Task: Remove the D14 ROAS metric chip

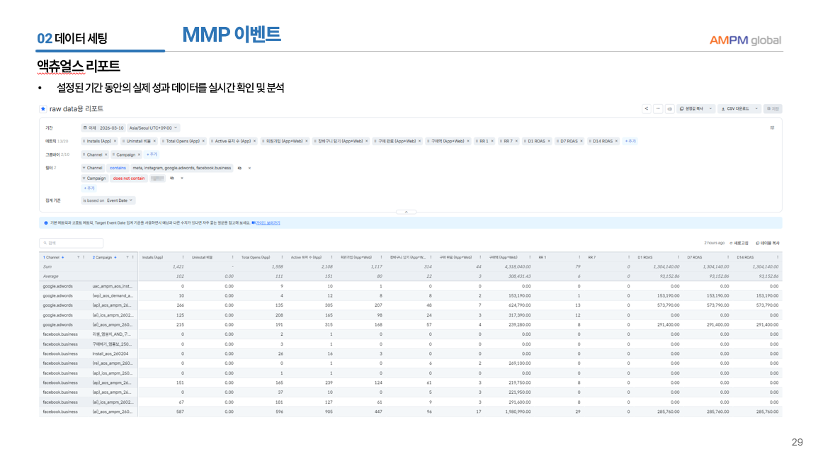Action: tap(616, 141)
